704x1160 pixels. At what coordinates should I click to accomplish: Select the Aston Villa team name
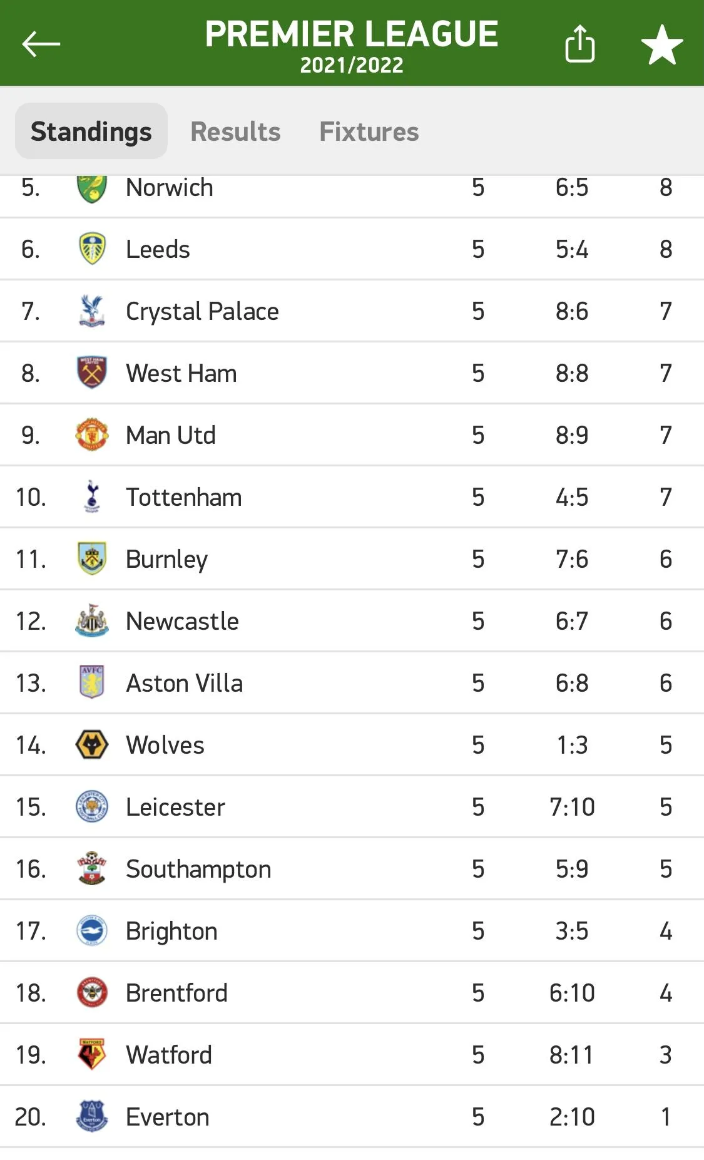(x=184, y=682)
